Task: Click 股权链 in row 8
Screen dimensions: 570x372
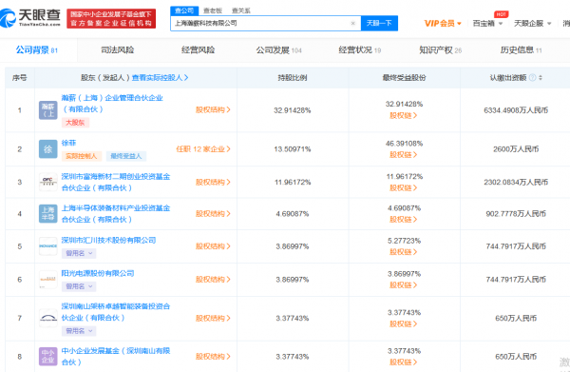Action: coord(404,362)
